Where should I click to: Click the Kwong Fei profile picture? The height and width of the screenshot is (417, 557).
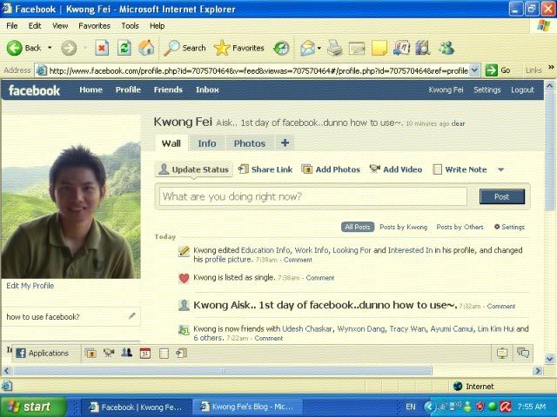[x=70, y=196]
